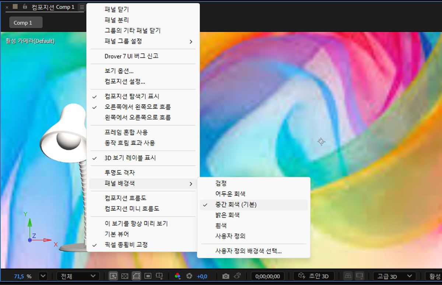
Task: Click the Fast Previews lightning bolt icon
Action: pos(113,276)
